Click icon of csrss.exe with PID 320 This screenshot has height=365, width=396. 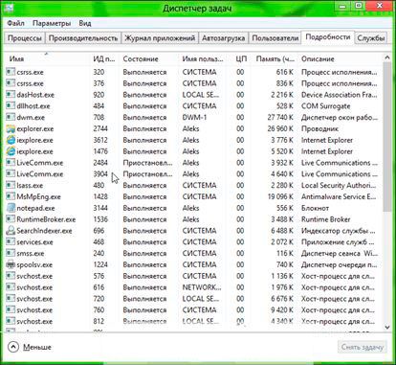pos(11,72)
